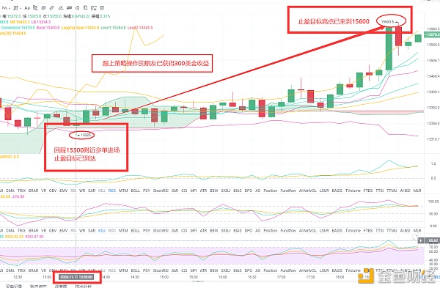440x288 pixels.
Task: Select TRIX in the ROC pane indicator row
Action: [21, 191]
